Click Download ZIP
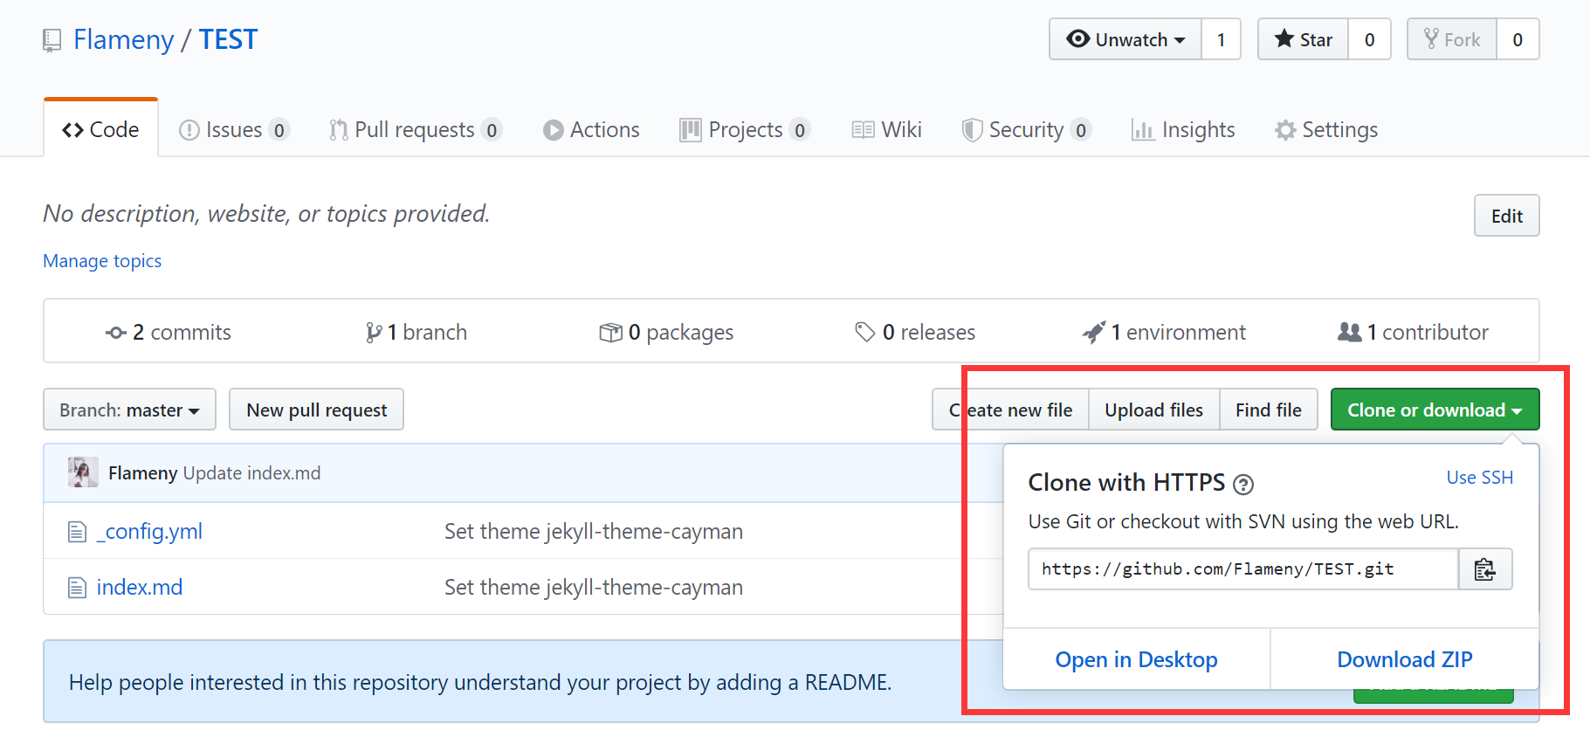 tap(1404, 659)
